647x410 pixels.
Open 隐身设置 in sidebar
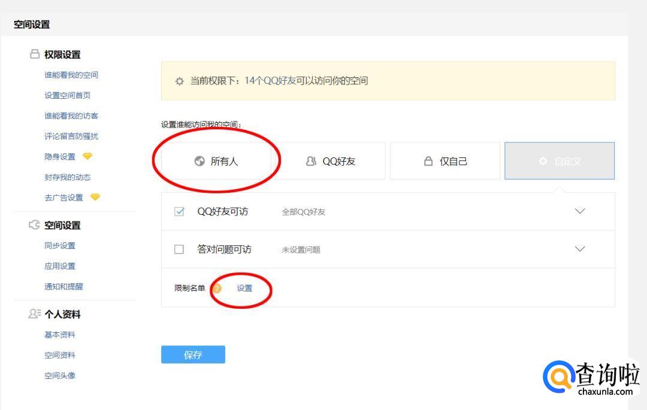pyautogui.click(x=60, y=157)
